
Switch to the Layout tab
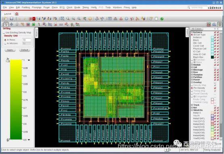click(8, 14)
